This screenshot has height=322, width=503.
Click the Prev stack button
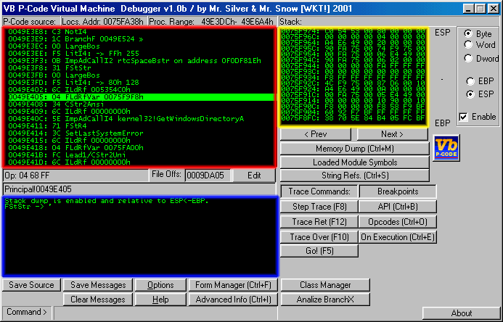coord(316,134)
